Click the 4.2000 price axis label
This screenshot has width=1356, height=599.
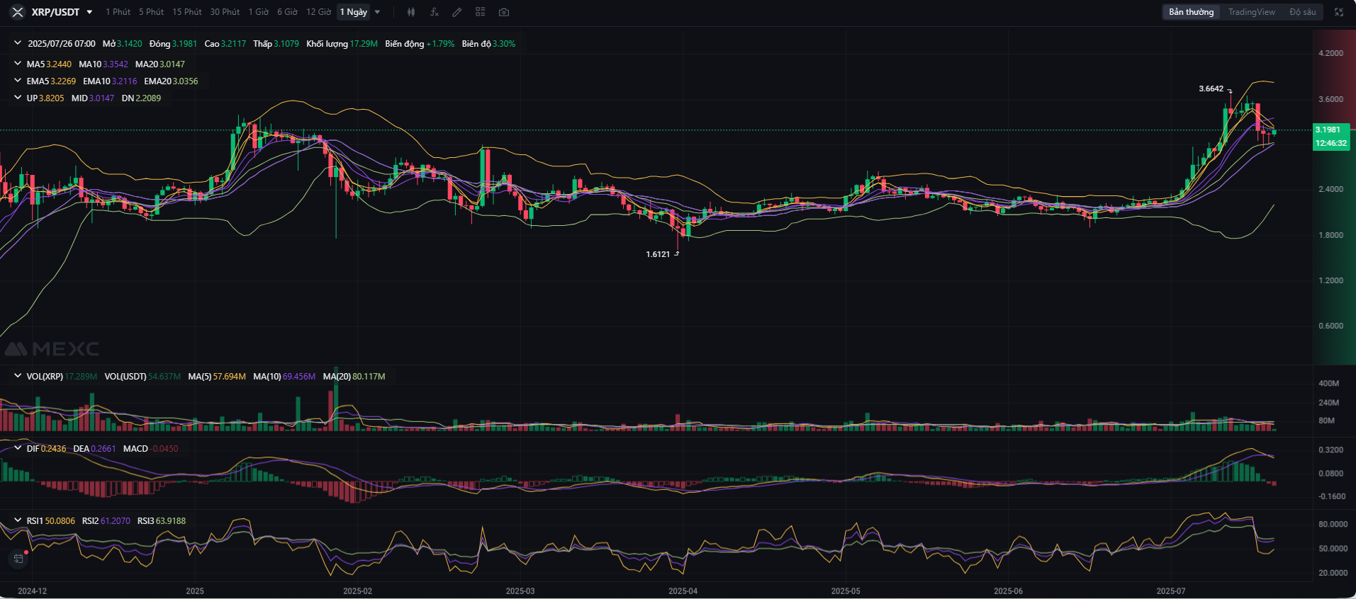[1330, 53]
